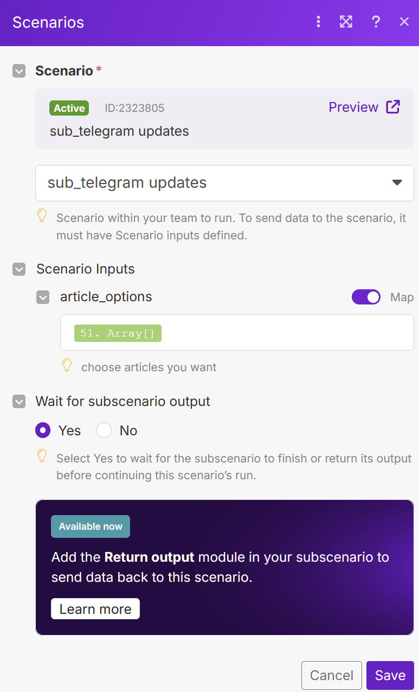Collapse the article_options field
Viewport: 419px width, 692px height.
[x=43, y=297]
